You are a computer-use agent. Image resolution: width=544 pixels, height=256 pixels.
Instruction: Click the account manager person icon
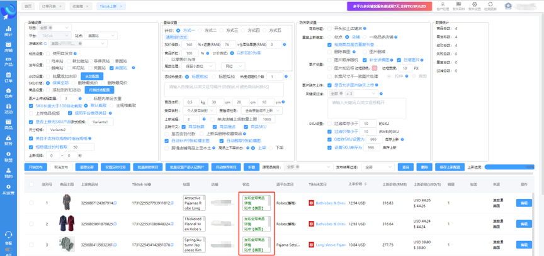click(443, 4)
